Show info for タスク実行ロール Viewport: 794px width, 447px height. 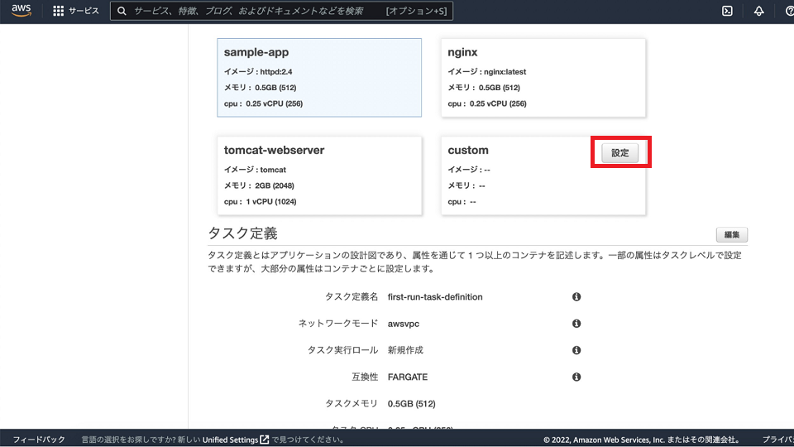click(576, 350)
